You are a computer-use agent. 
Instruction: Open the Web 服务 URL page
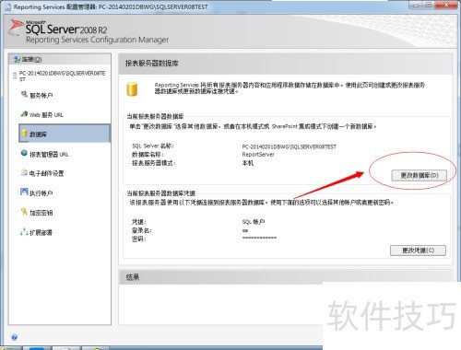46,115
